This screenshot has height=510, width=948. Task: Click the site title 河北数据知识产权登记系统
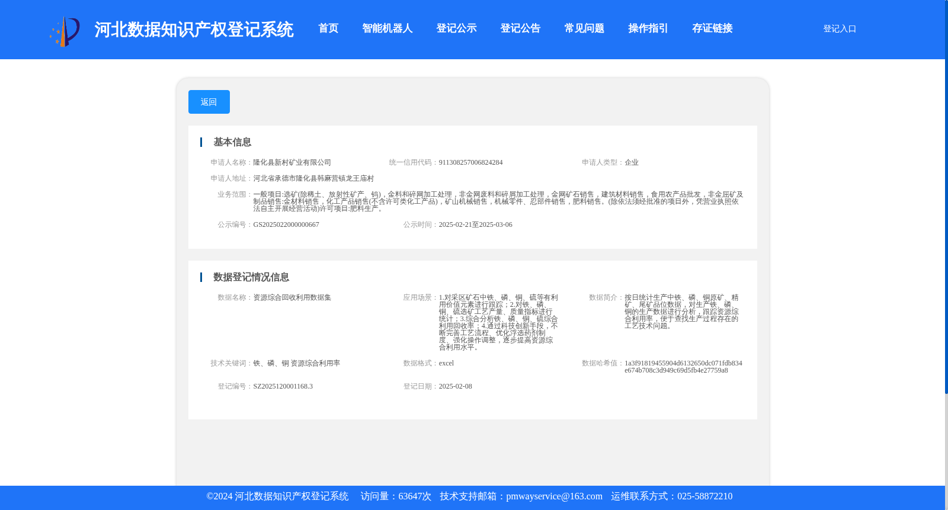click(194, 30)
